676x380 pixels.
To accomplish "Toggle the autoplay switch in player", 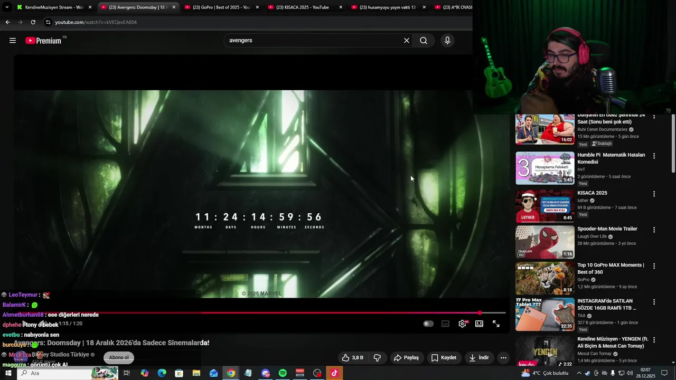I will coord(428,324).
